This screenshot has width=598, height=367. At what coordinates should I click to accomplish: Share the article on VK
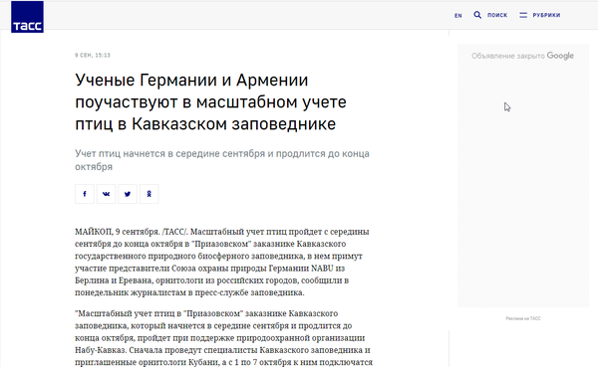[x=106, y=194]
